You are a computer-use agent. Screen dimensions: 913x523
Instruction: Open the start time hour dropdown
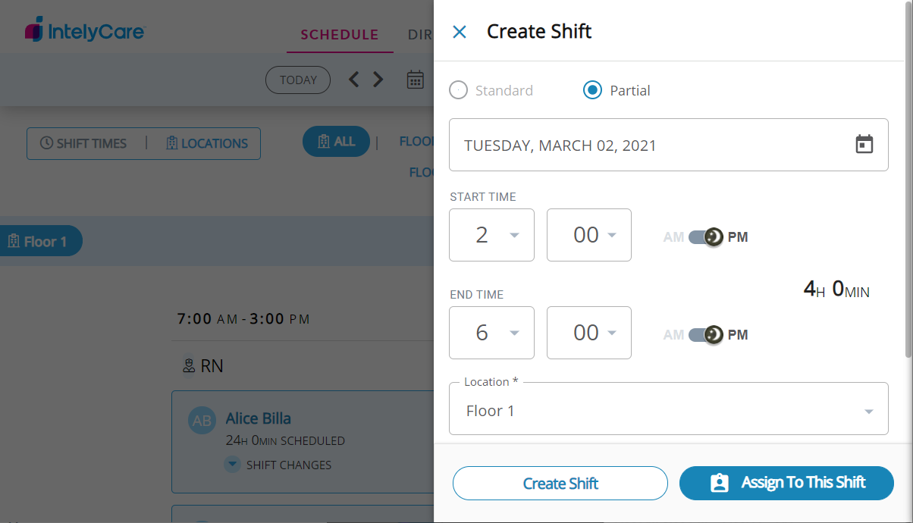click(492, 235)
